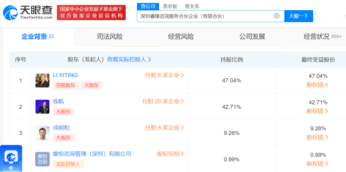Switch to the 司法风险 tab
346x172 pixels.
[110, 37]
